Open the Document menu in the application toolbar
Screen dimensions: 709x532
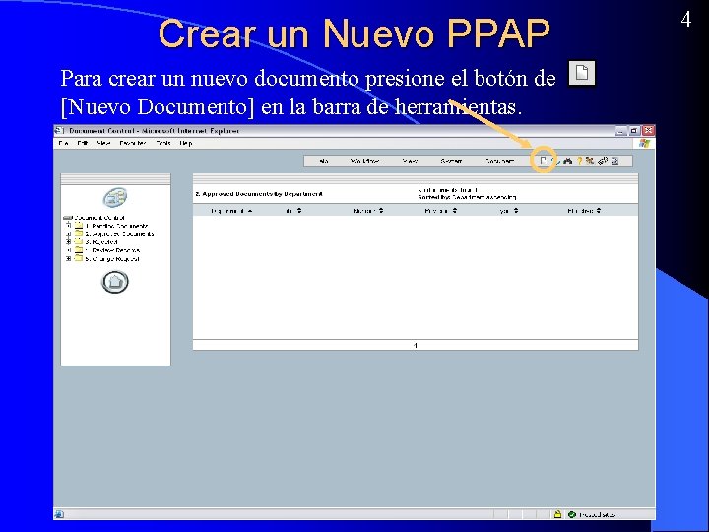click(x=499, y=161)
